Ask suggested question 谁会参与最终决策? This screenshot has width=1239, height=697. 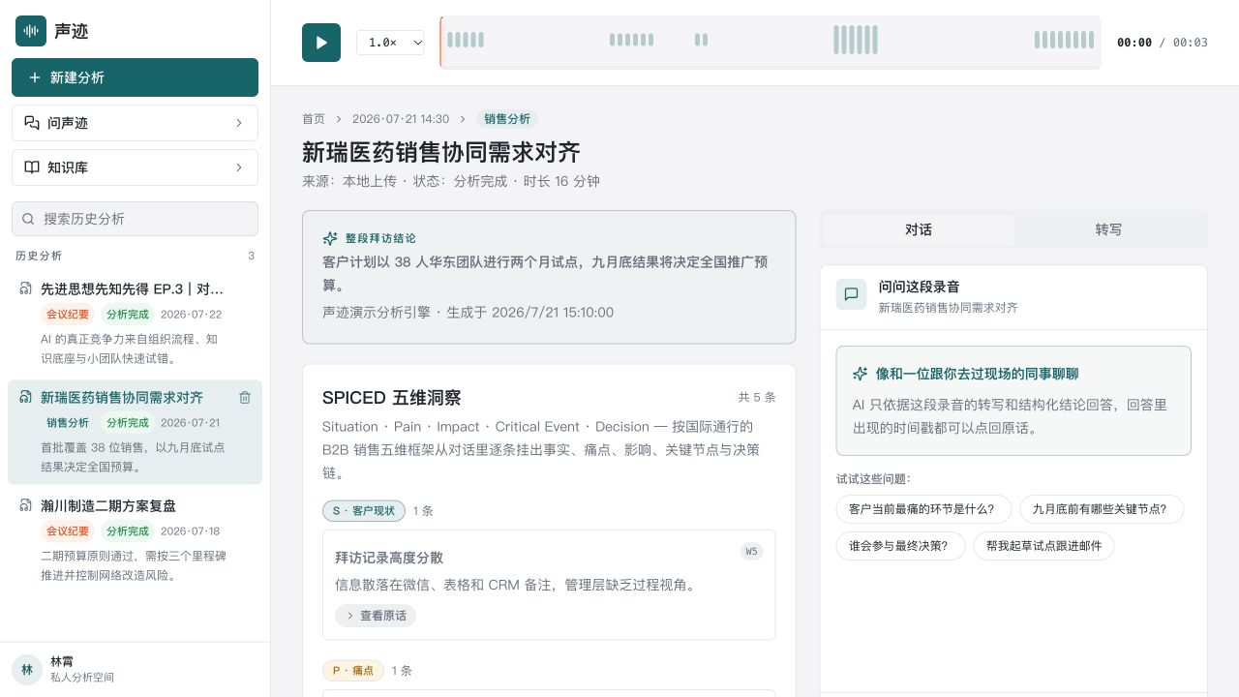point(900,546)
